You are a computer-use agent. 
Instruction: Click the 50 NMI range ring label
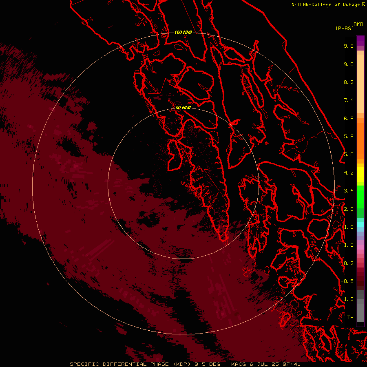pyautogui.click(x=183, y=108)
